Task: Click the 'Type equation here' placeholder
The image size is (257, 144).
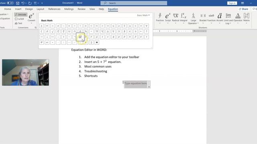Action: point(136,83)
